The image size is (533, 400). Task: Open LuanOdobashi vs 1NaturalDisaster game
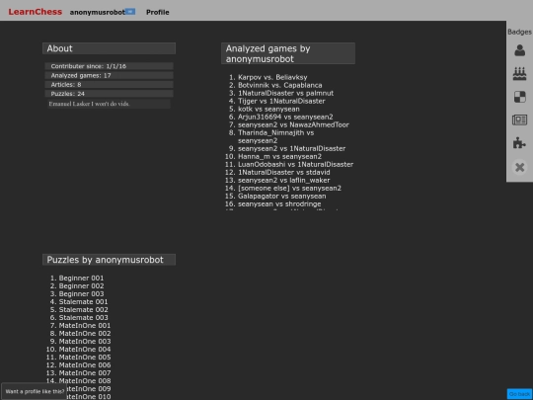295,164
